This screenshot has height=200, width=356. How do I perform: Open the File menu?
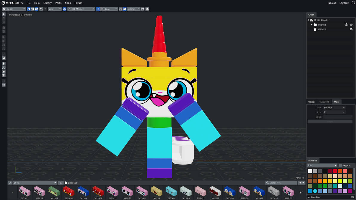point(28,3)
